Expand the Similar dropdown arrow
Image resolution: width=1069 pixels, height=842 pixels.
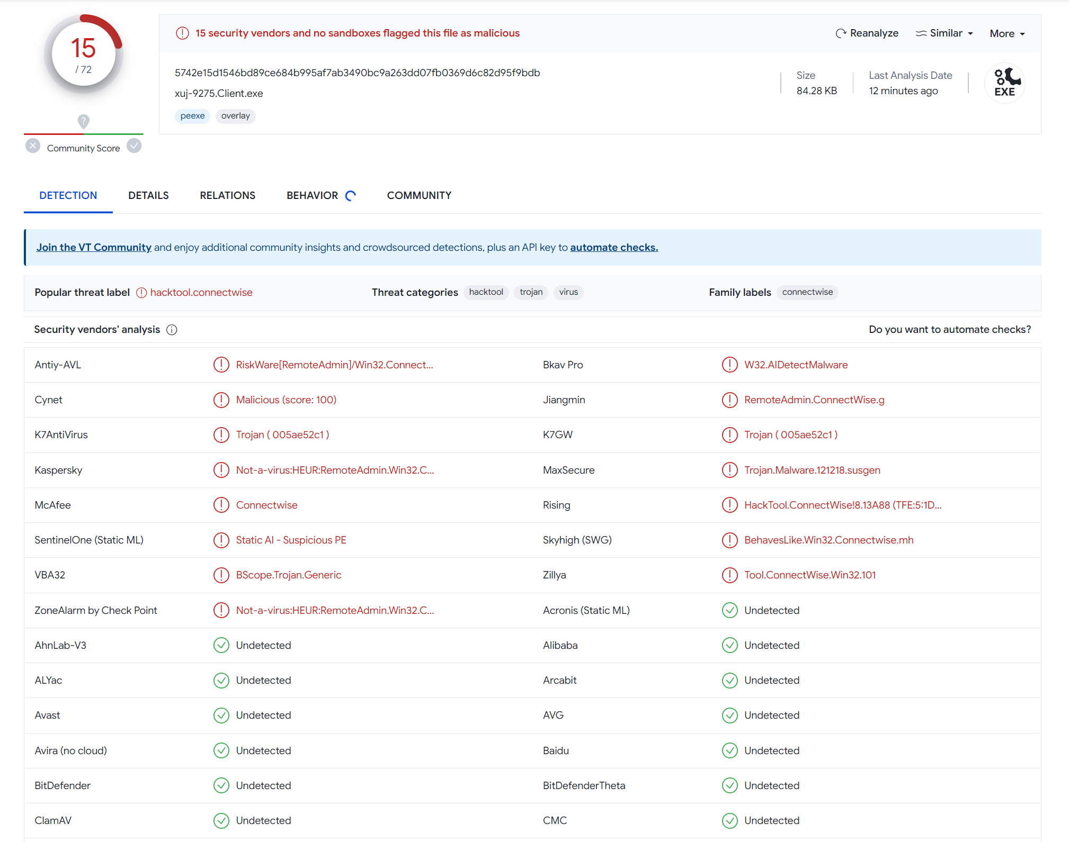[970, 34]
